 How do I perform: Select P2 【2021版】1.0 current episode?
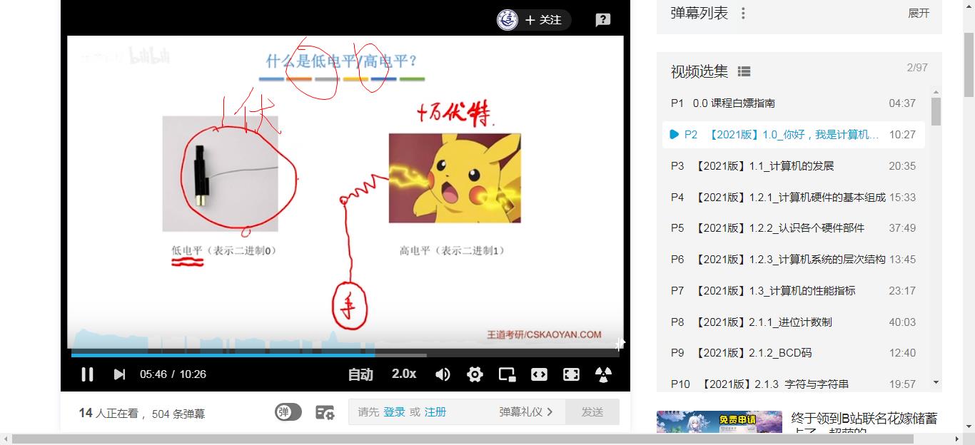point(793,135)
